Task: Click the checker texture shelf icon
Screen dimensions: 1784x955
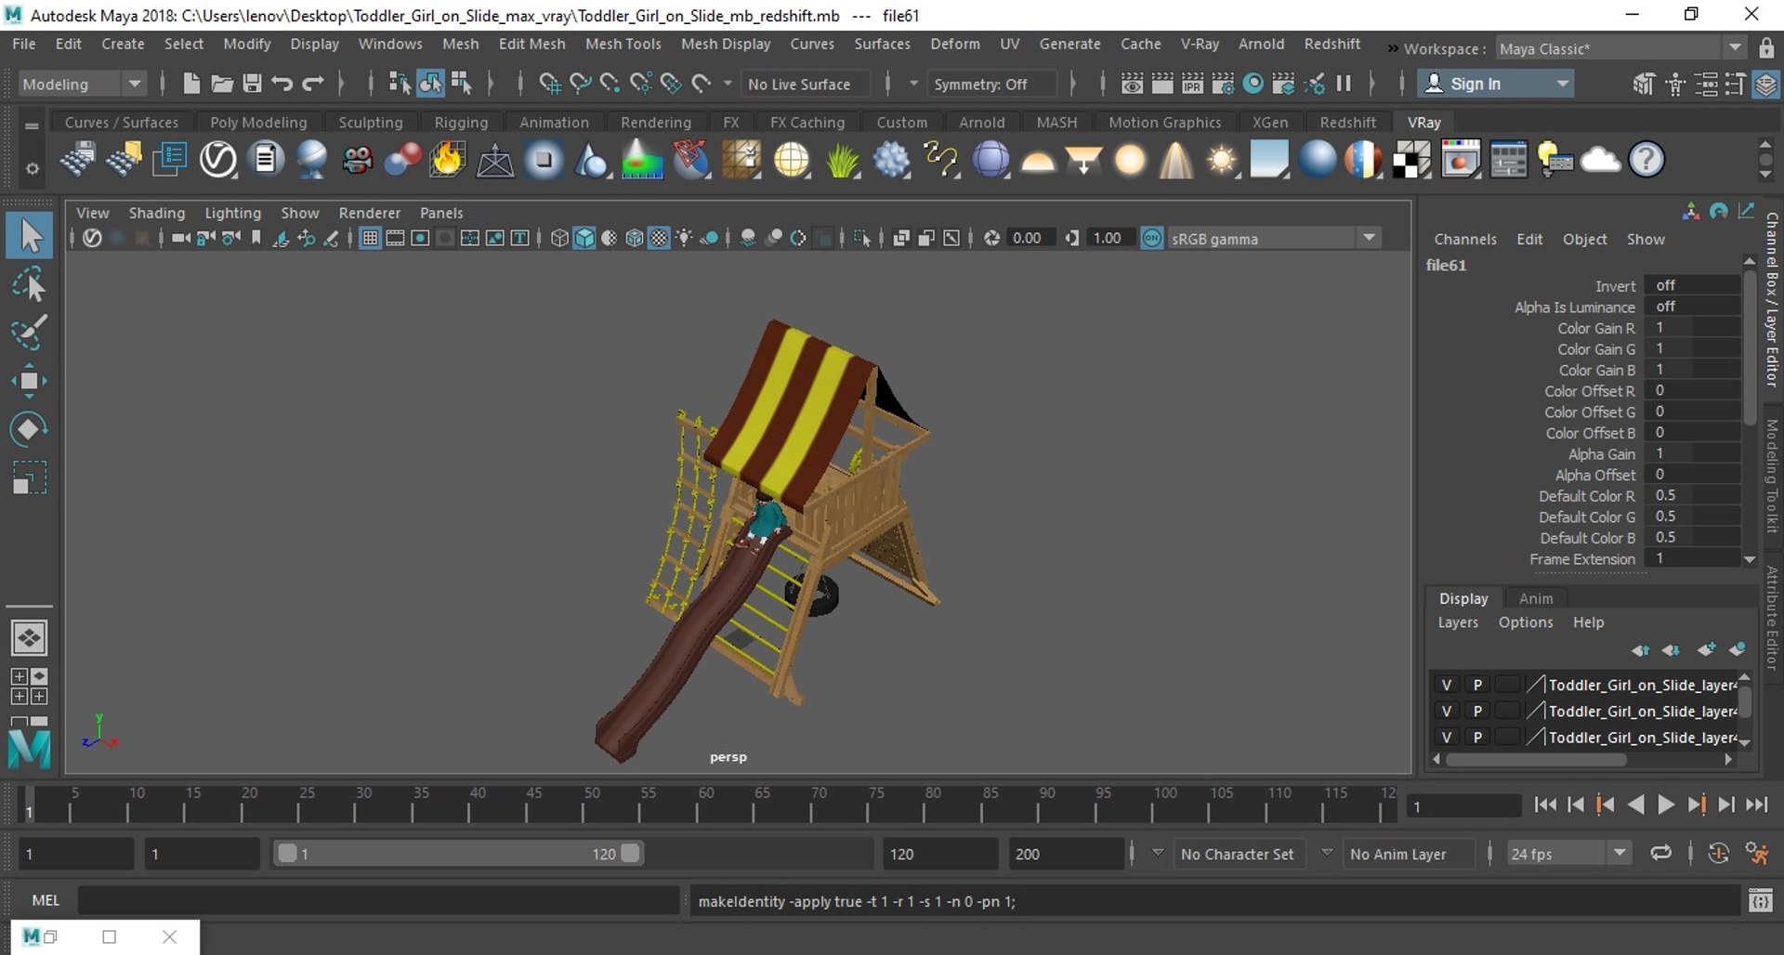Action: coord(1411,160)
